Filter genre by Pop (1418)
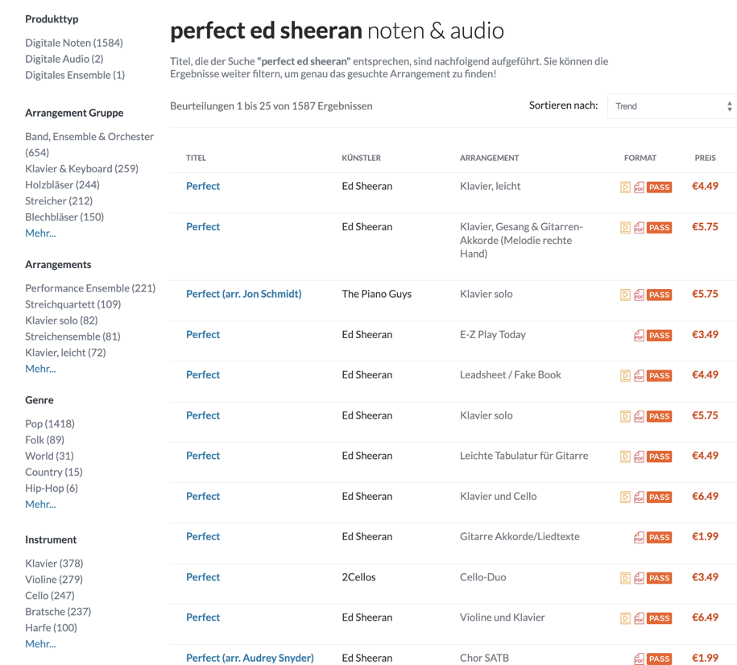The width and height of the screenshot is (737, 665). (x=50, y=424)
